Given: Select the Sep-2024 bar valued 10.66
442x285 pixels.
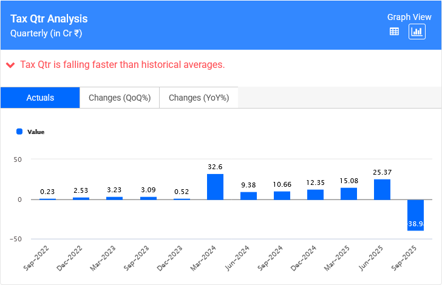Looking at the screenshot, I should point(282,195).
